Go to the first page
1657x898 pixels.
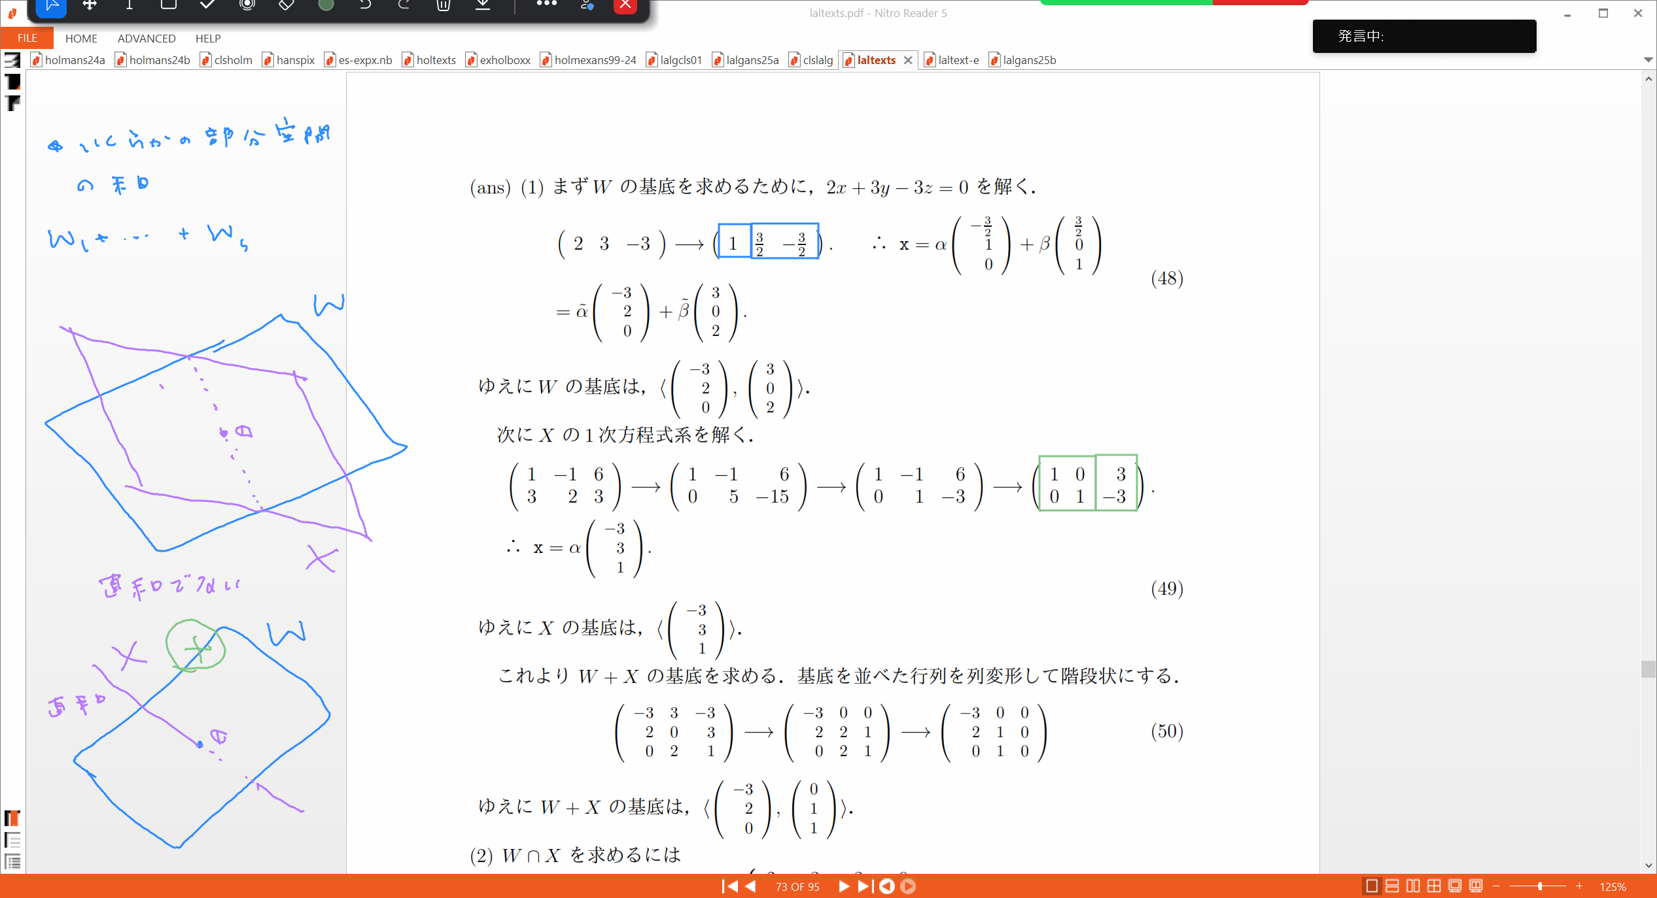click(x=729, y=886)
